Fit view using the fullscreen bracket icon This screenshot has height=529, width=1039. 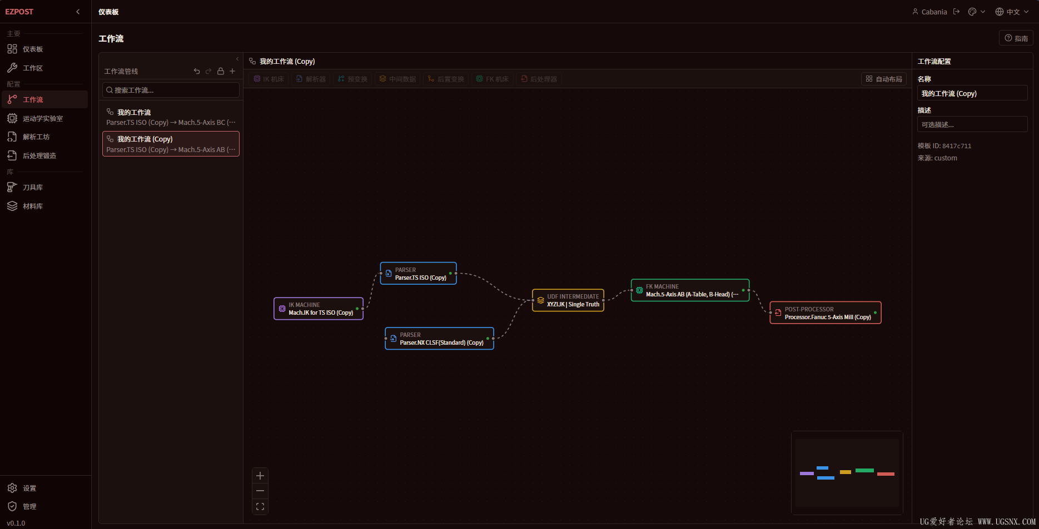coord(260,506)
